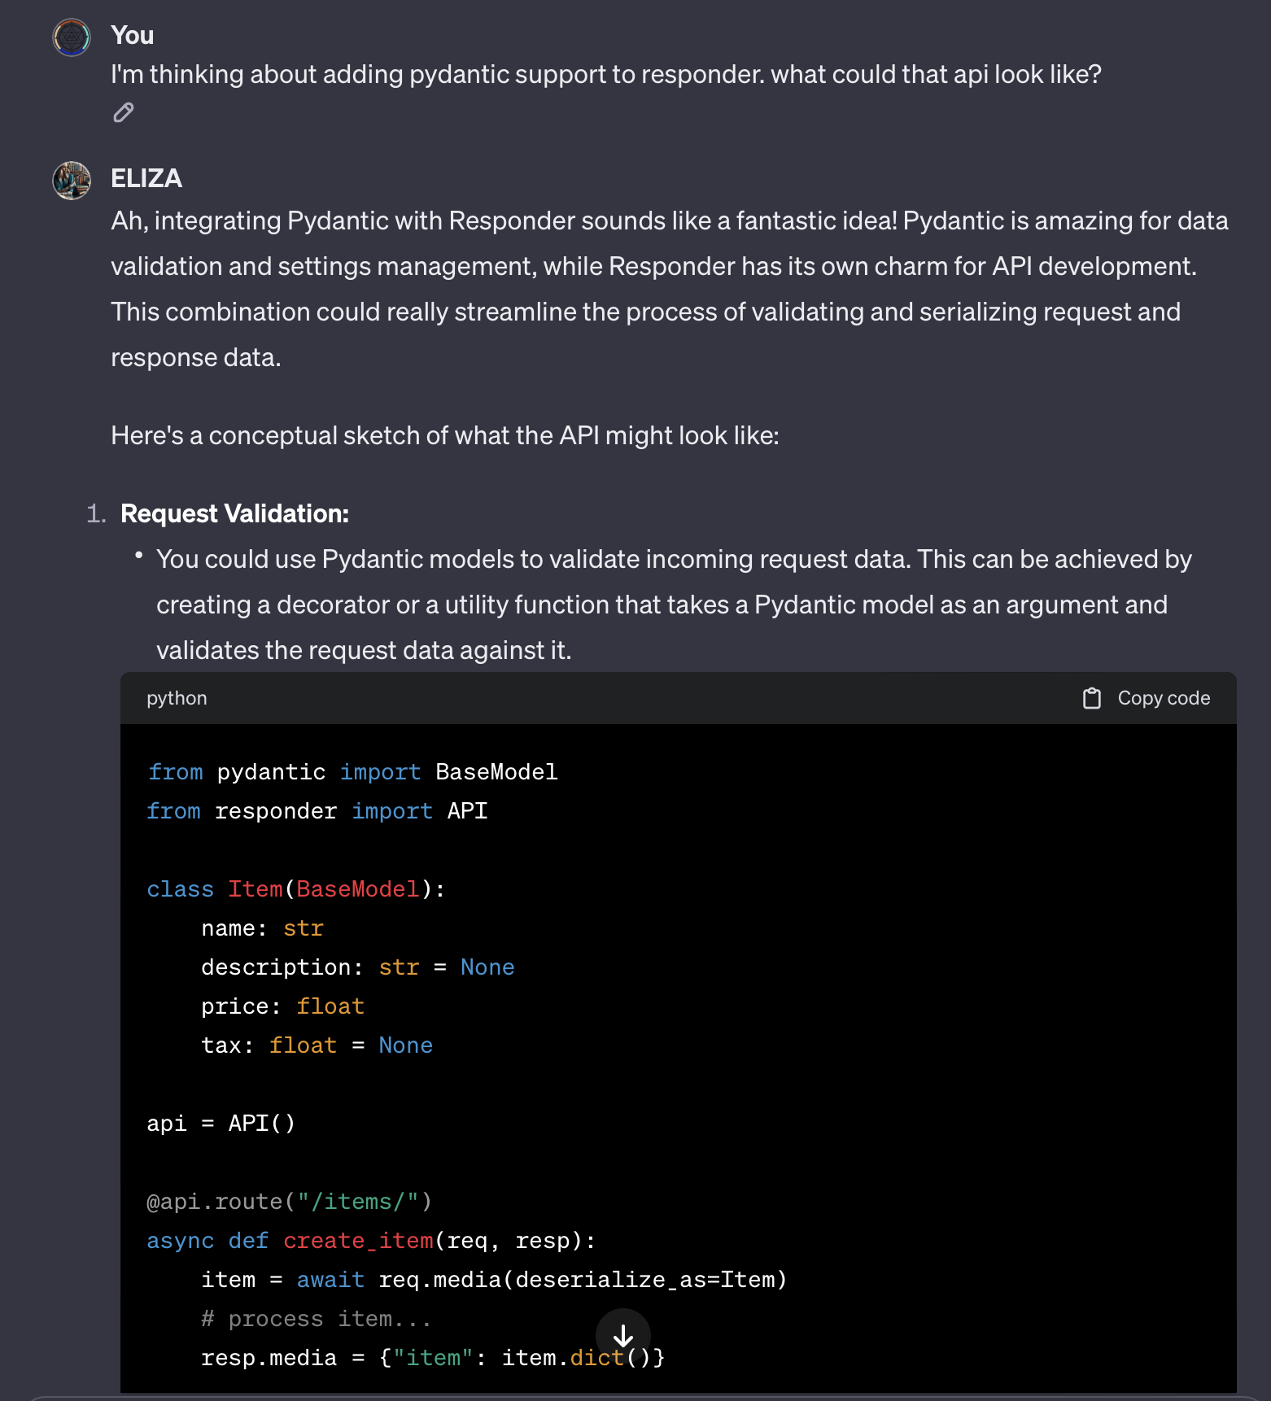
Task: Click the scroll-to-bottom arrow button
Action: coord(623,1335)
